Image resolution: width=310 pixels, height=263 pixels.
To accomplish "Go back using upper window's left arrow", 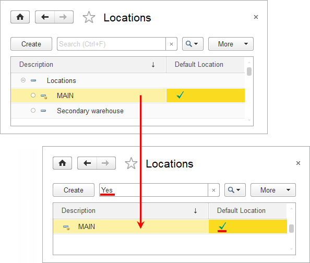I will (x=45, y=17).
